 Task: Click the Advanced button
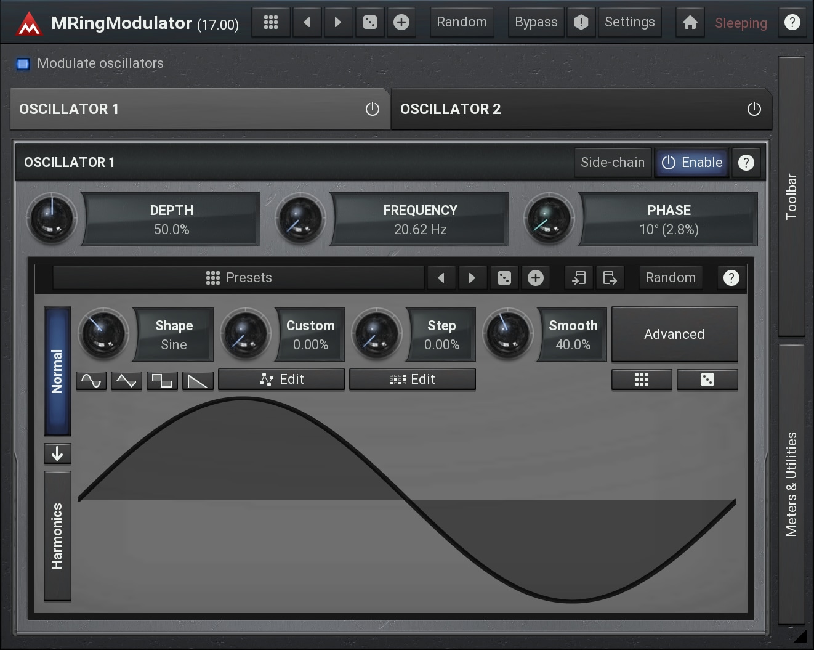coord(674,334)
